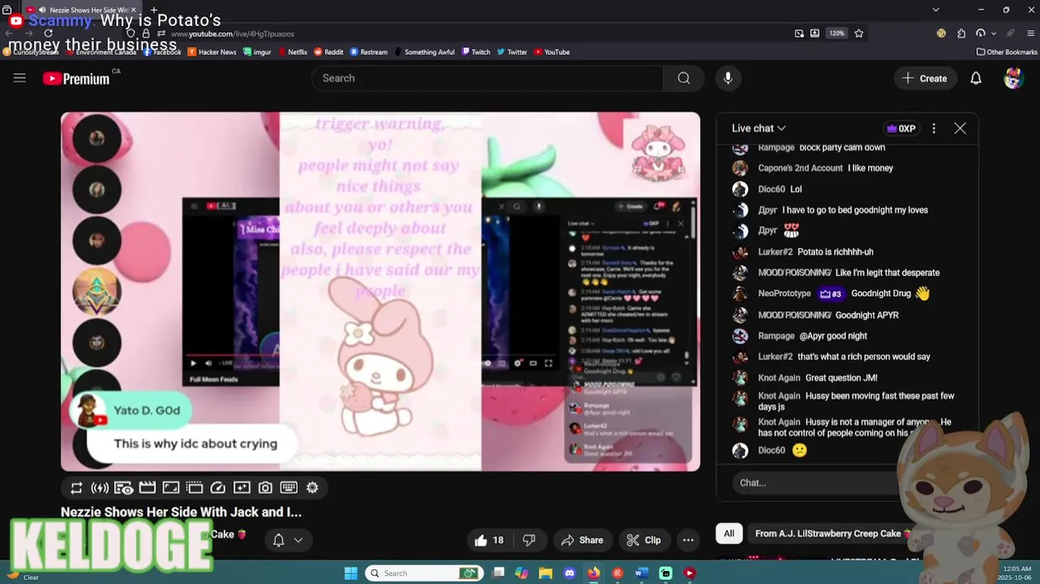Screen dimensions: 1040x584
Task: Open the YouTube bookmark
Action: (551, 52)
